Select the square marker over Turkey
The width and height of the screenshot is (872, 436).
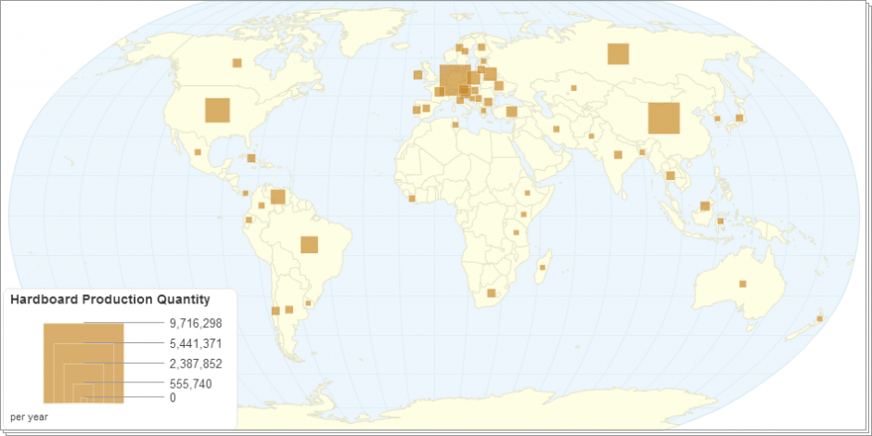pyautogui.click(x=511, y=112)
